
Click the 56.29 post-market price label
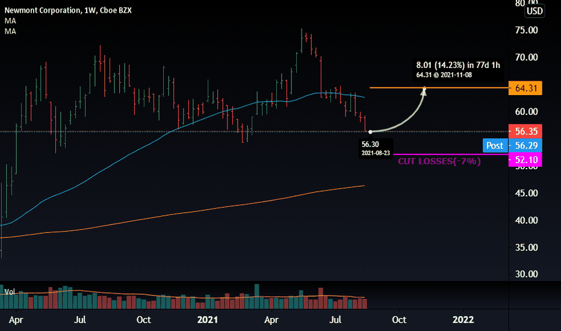point(525,145)
